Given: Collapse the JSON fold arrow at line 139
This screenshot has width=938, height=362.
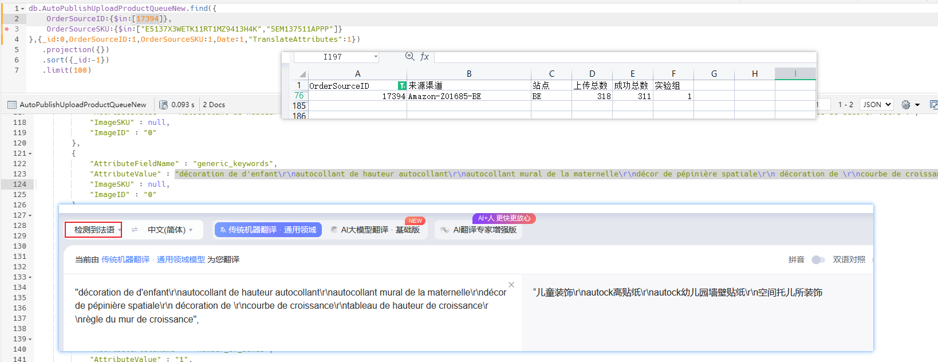Looking at the screenshot, I should tap(30, 339).
